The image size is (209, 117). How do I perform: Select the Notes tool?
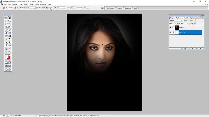[x=6, y=49]
